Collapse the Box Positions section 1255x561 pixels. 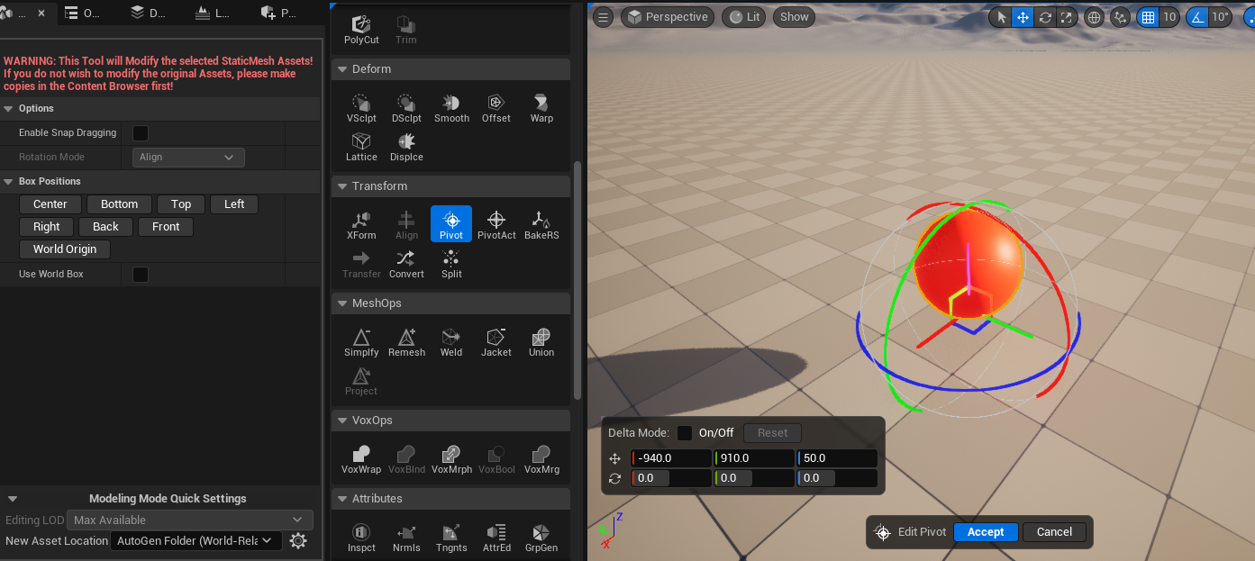[x=9, y=182]
